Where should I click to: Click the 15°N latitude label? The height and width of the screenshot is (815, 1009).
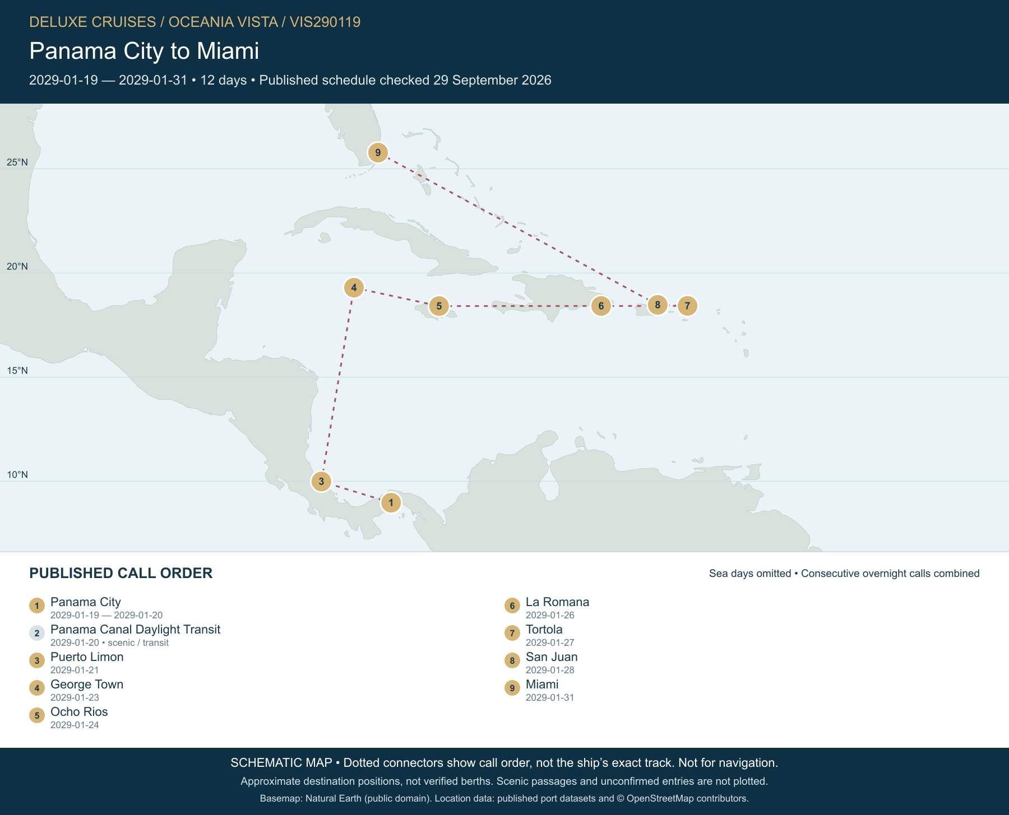coord(17,371)
